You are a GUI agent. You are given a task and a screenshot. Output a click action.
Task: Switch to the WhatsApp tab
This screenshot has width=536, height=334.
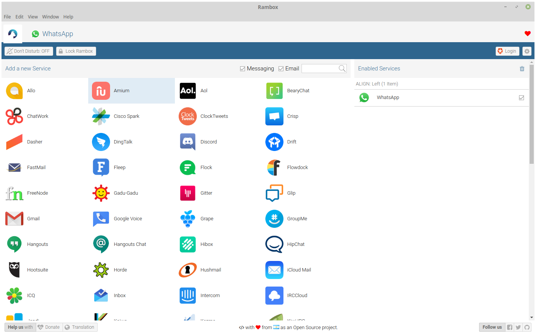click(53, 34)
